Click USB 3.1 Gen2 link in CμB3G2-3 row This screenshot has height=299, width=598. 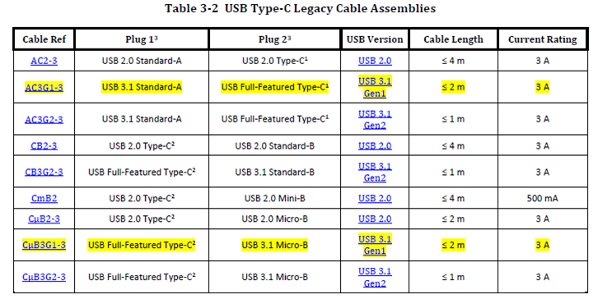(x=375, y=277)
